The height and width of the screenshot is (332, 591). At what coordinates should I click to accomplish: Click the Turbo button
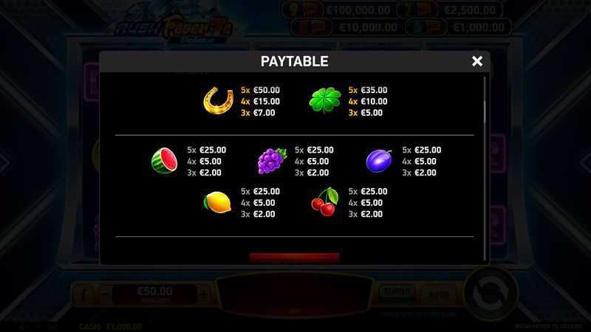click(x=397, y=292)
